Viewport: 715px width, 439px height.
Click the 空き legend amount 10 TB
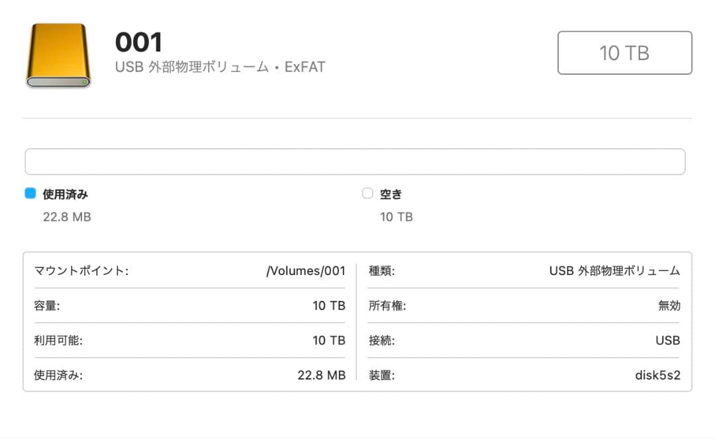pos(396,216)
